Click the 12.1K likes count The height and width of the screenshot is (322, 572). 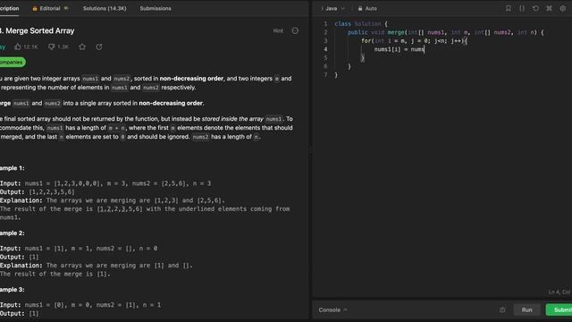pos(30,47)
